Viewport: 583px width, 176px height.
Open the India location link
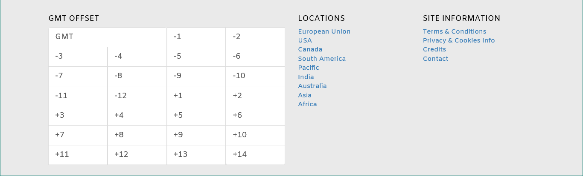point(306,77)
